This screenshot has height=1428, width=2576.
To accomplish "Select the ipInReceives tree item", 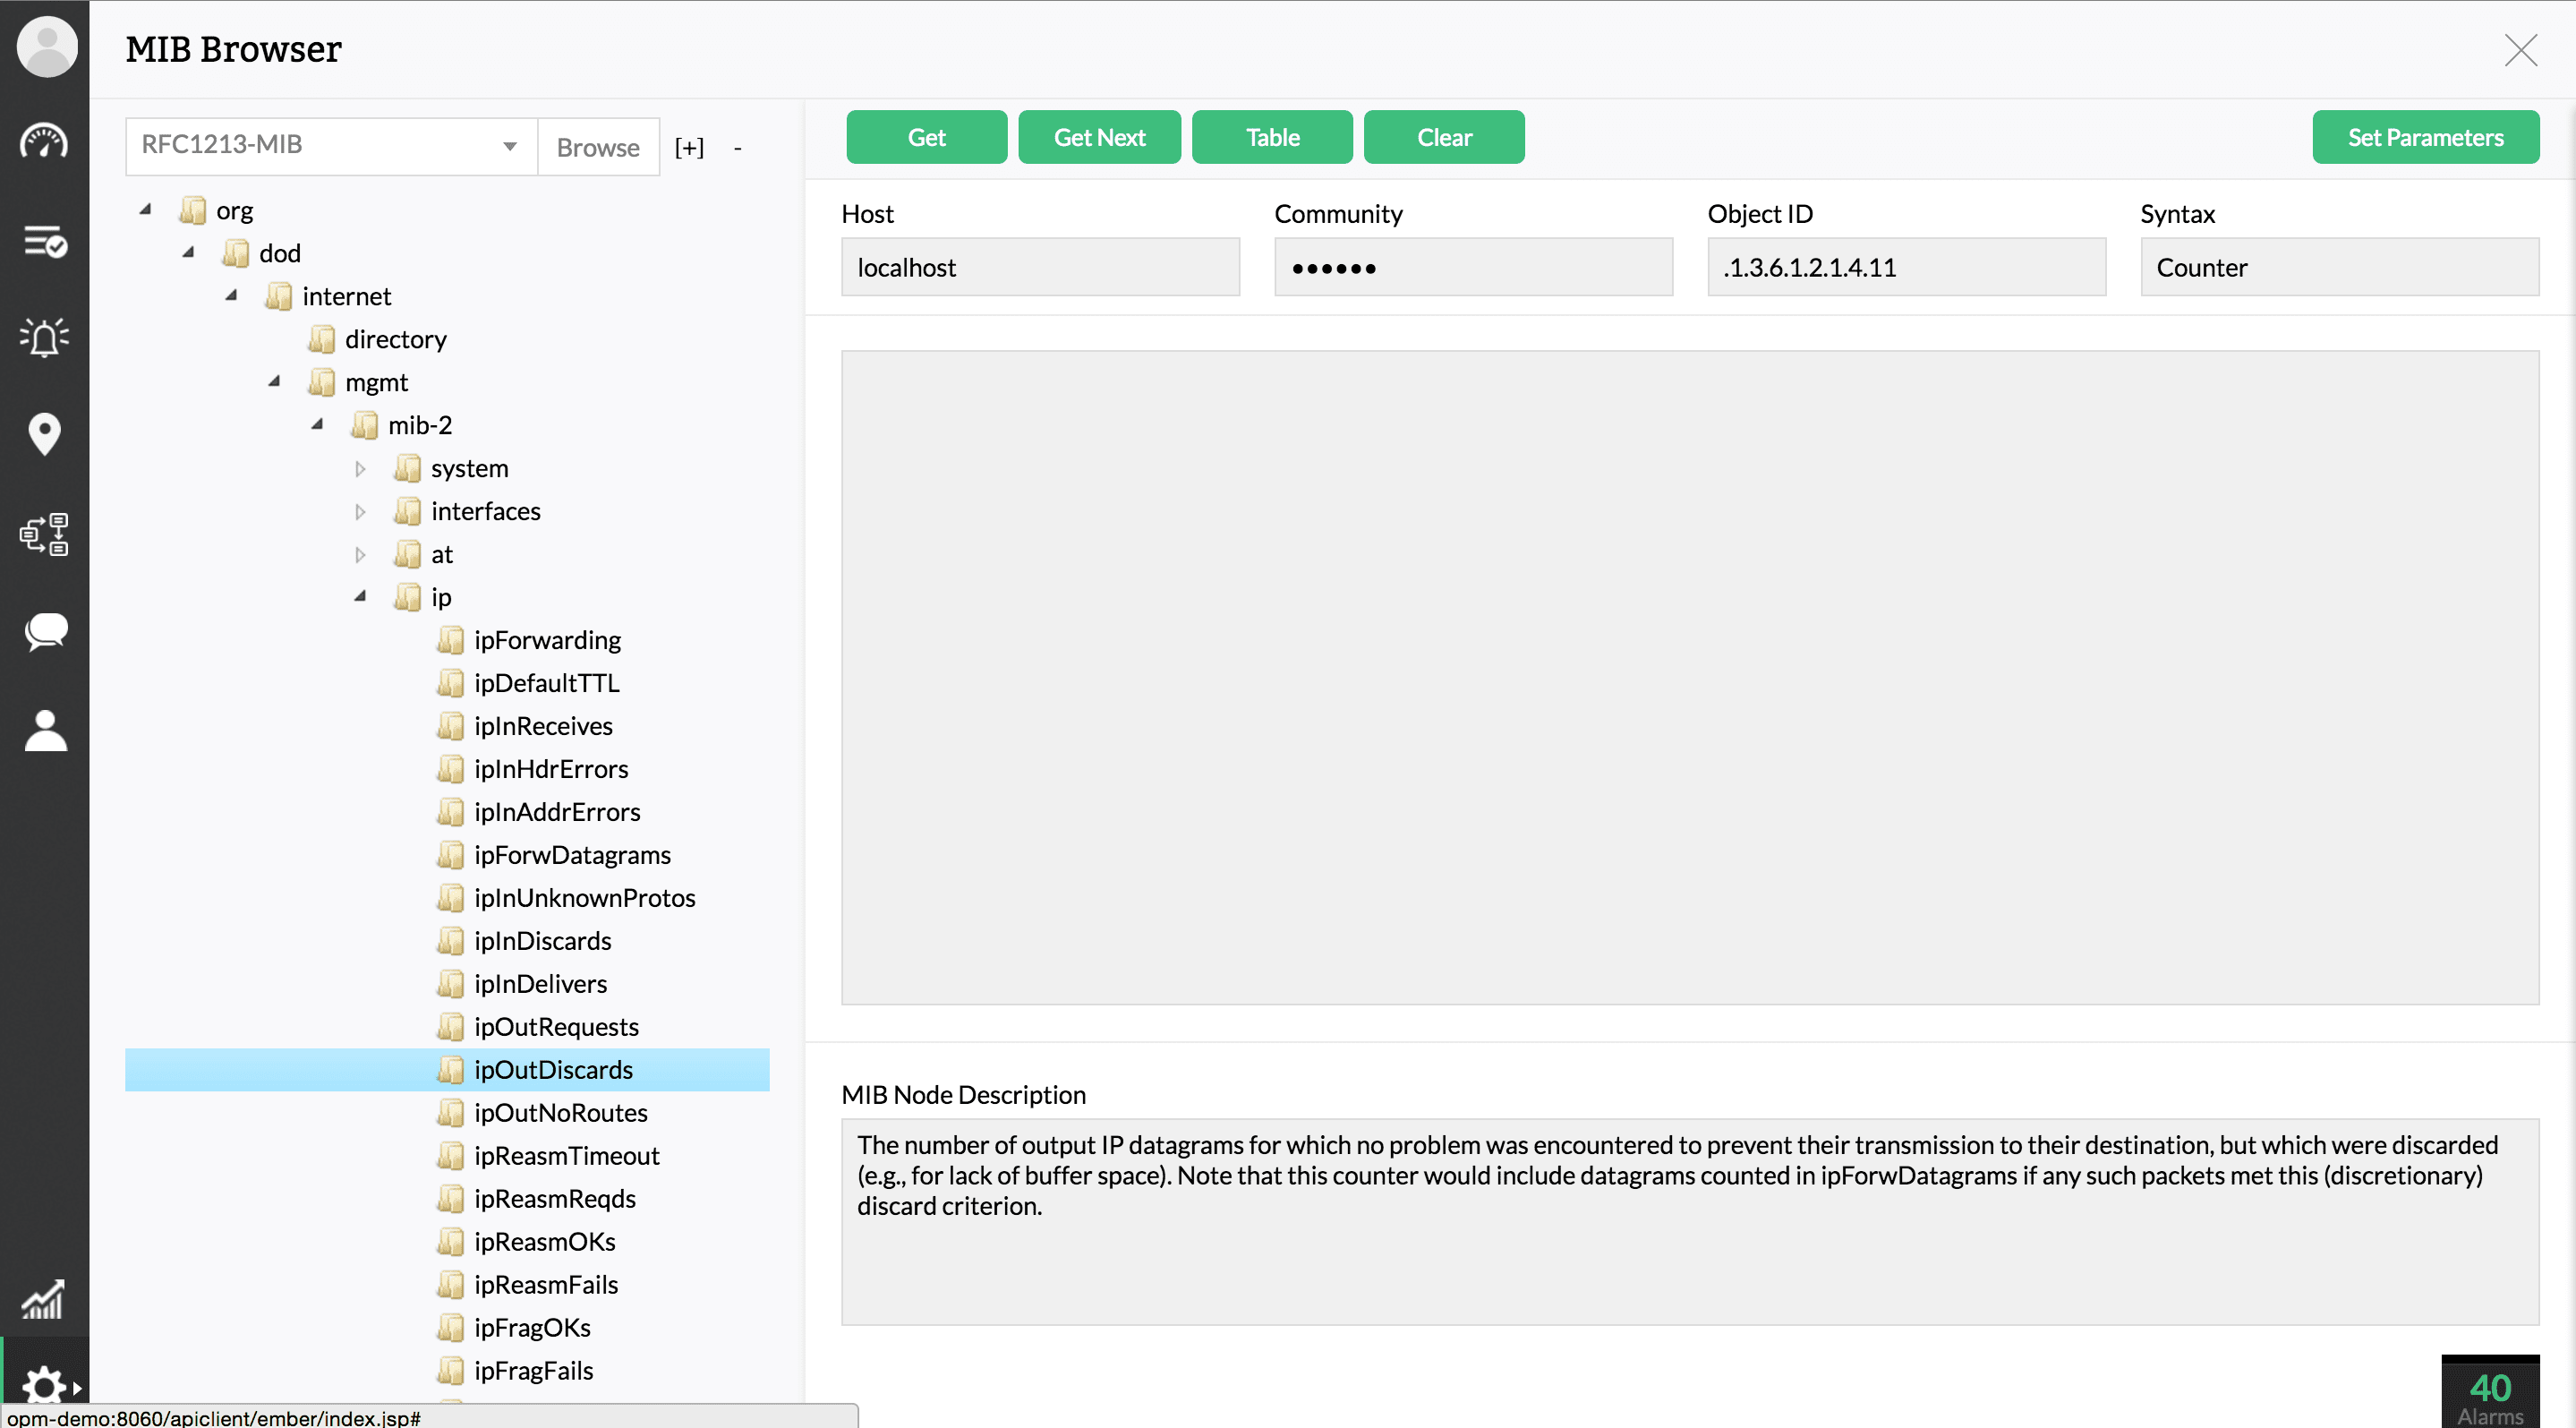I will [x=543, y=726].
